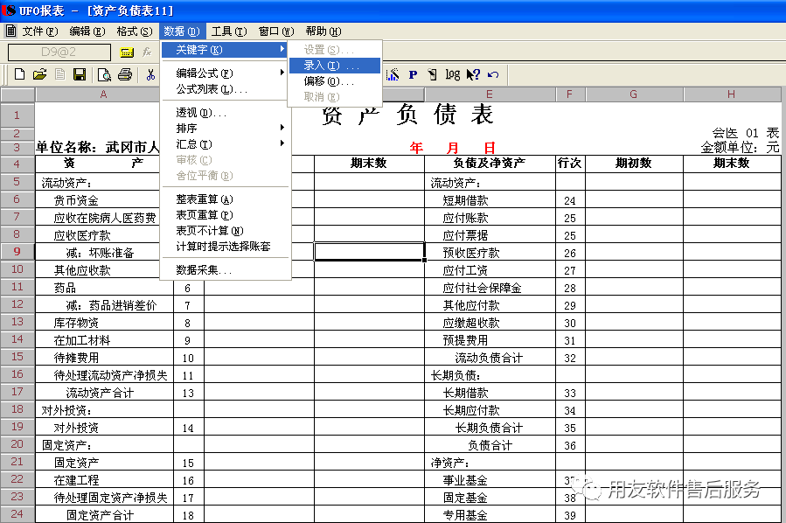
Task: Click cell 预收医疗款
Action: coord(490,254)
